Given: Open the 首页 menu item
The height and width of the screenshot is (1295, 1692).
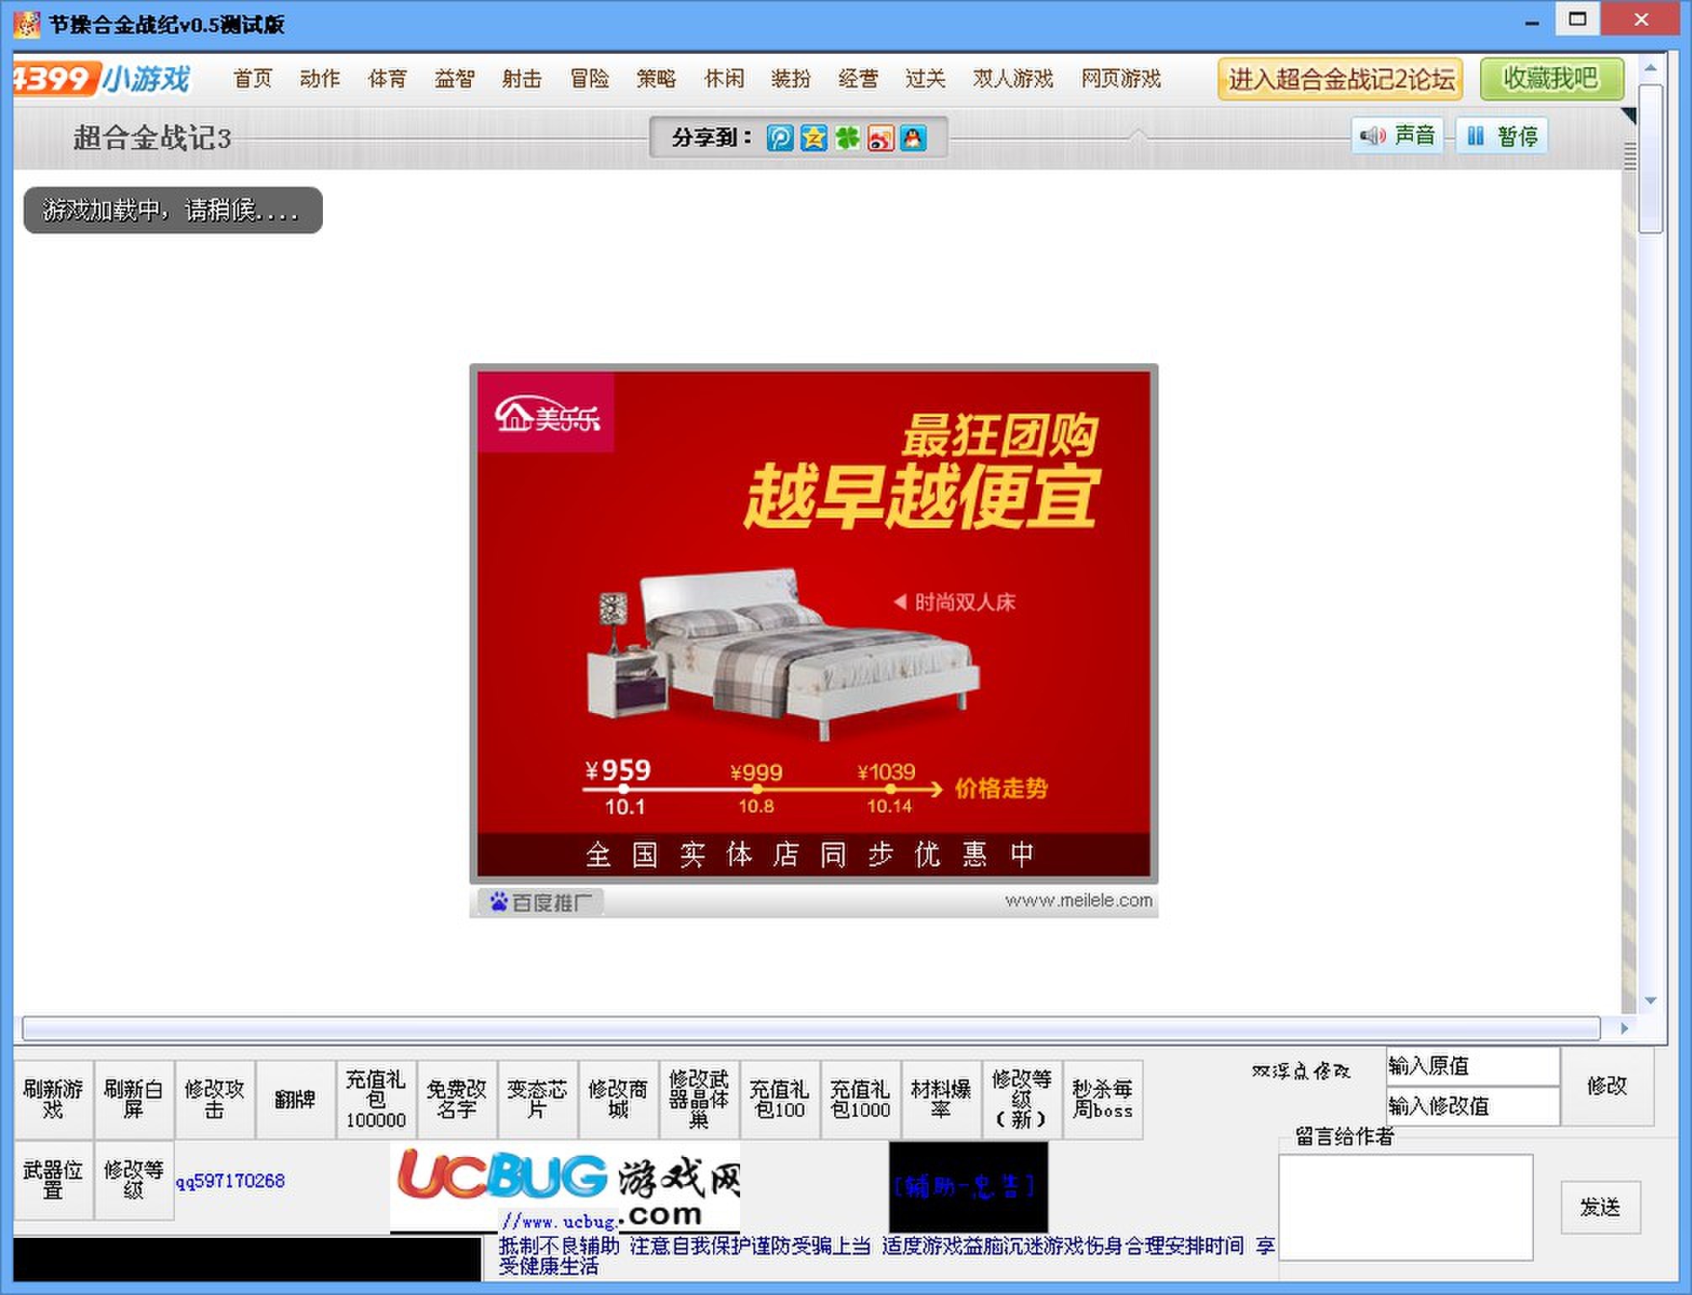Looking at the screenshot, I should point(252,78).
